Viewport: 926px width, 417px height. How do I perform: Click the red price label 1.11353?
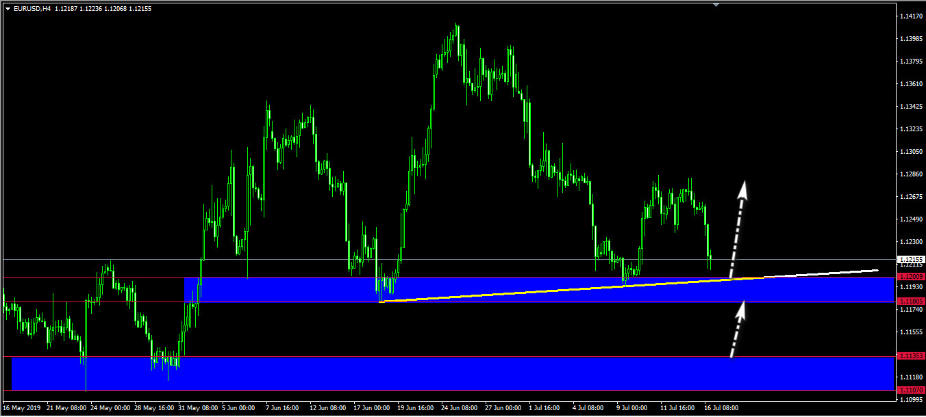[912, 356]
